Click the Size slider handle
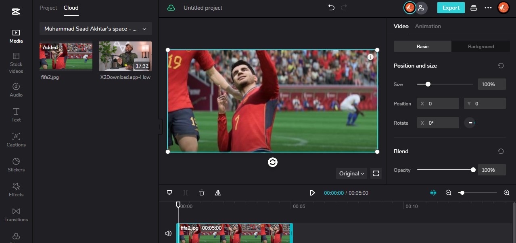The width and height of the screenshot is (516, 243). [428, 84]
